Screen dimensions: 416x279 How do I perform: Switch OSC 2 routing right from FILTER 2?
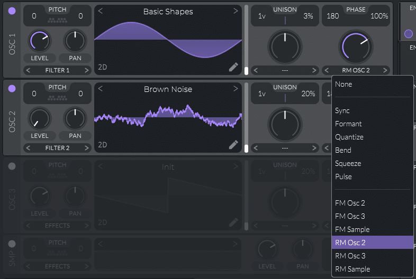click(x=86, y=148)
